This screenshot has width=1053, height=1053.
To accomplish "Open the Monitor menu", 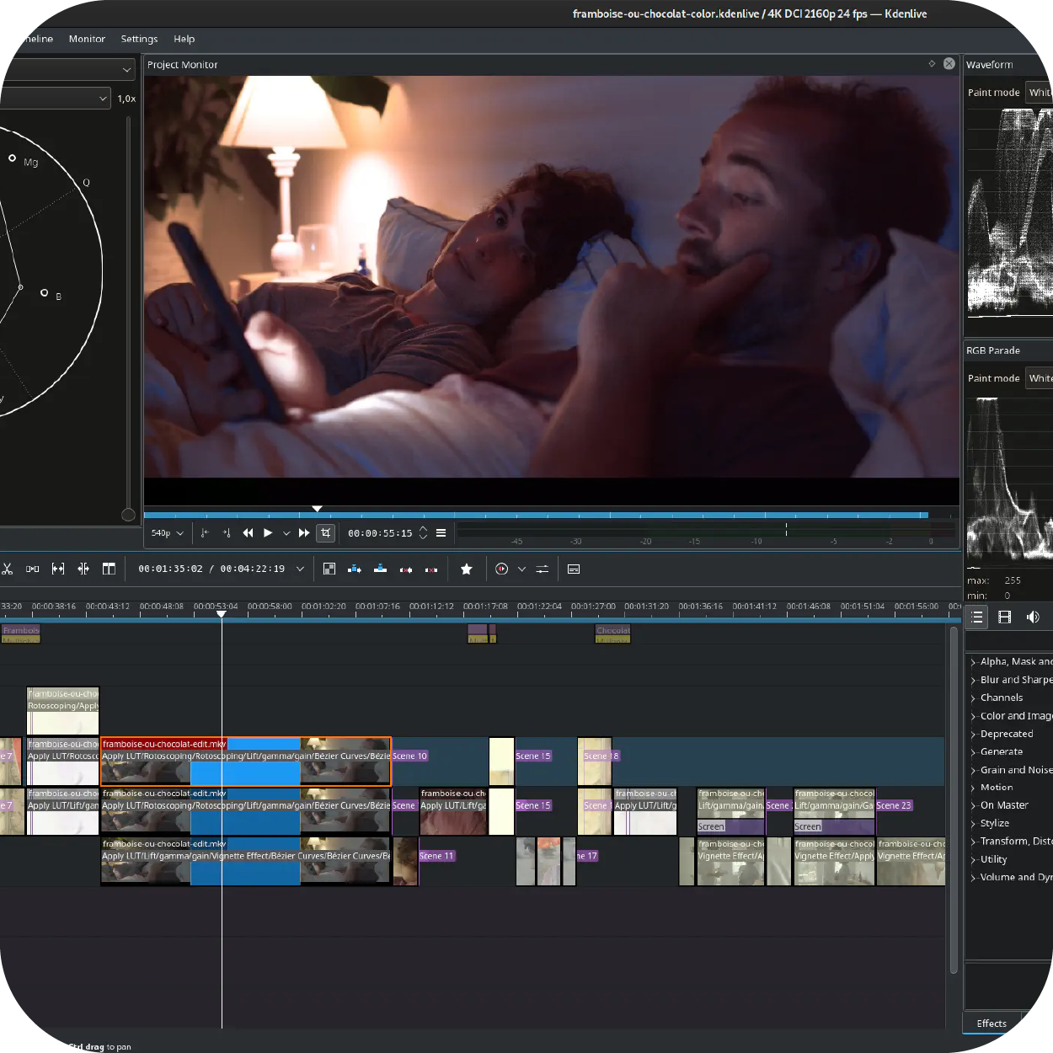I will pos(87,39).
